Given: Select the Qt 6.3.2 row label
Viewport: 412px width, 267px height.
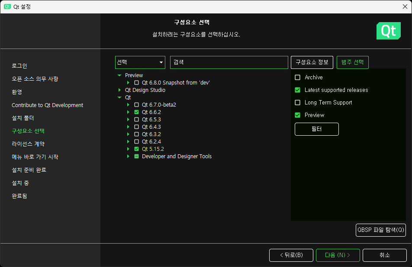Looking at the screenshot, I should 151,134.
